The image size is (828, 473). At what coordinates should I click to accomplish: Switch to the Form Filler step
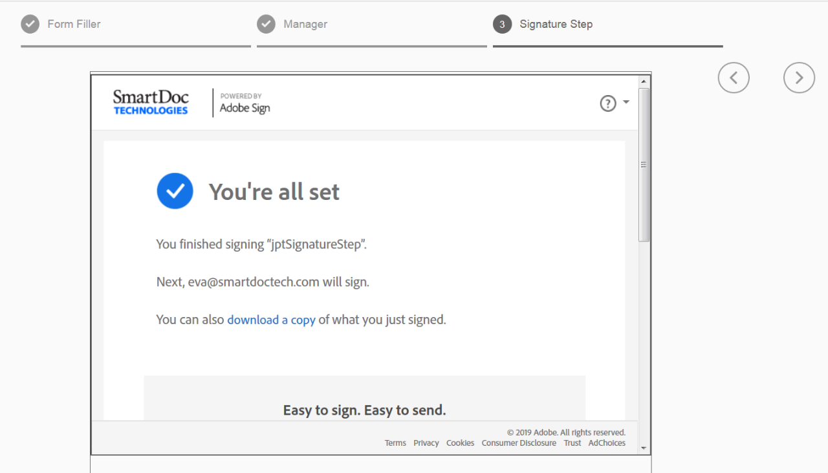pyautogui.click(x=74, y=24)
